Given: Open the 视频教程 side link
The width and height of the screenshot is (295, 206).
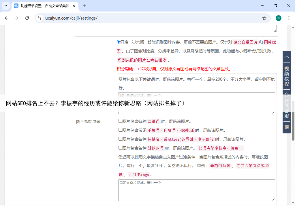Looking at the screenshot, I should (x=287, y=76).
